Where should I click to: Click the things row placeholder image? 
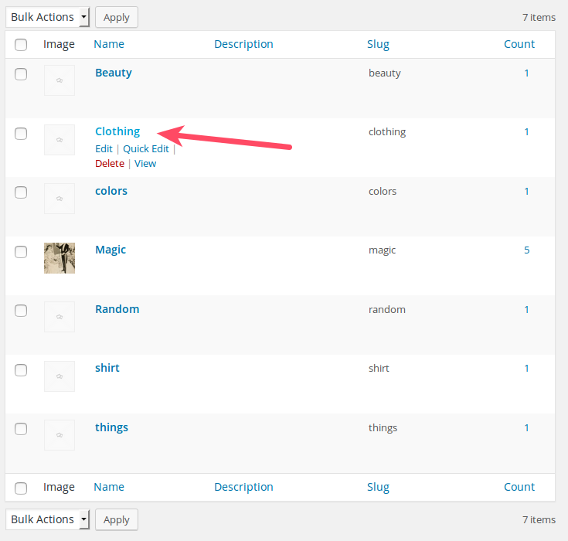[x=60, y=435]
